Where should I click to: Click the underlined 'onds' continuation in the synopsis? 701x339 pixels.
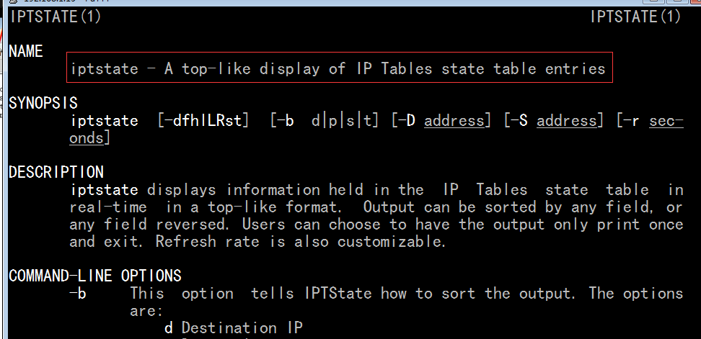click(87, 137)
